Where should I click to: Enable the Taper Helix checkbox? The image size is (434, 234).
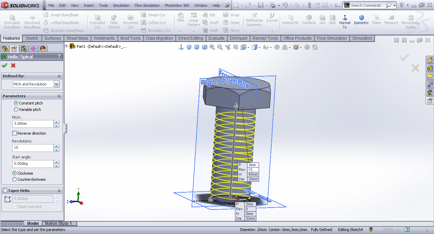tap(5, 191)
